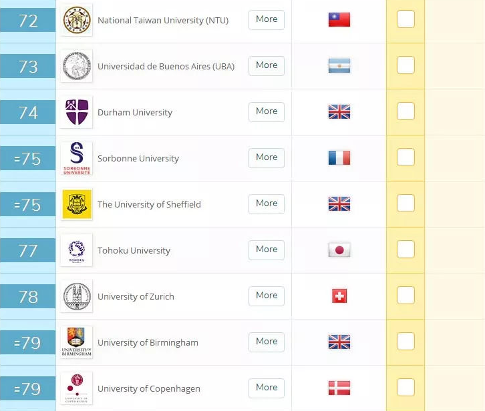
Task: Tick the compare checkbox for Durham University
Action: 406,111
